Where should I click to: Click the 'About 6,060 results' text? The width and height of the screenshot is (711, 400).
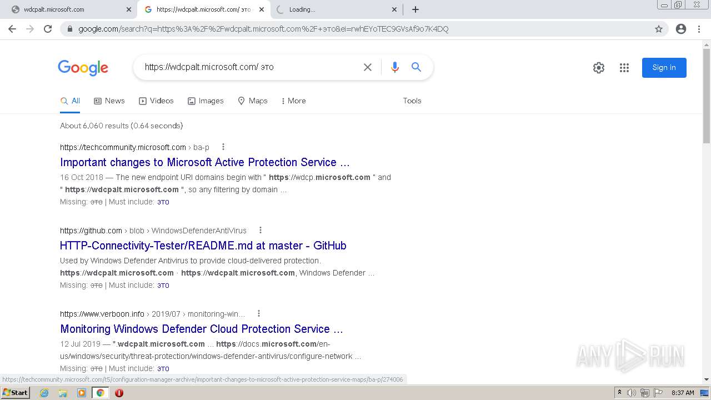(121, 126)
